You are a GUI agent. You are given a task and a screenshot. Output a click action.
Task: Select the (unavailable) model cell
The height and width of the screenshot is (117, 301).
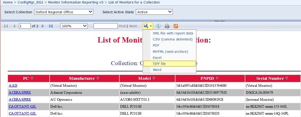pos(147,93)
